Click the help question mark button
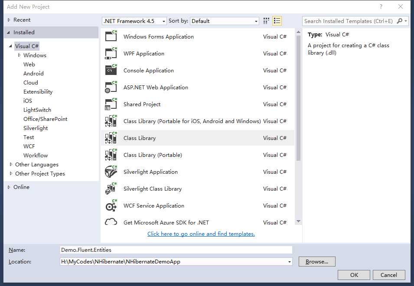The height and width of the screenshot is (286, 414). 381,6
